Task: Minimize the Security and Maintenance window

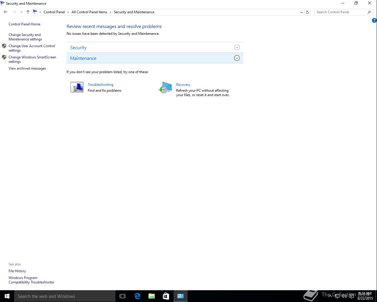Action: 343,3
